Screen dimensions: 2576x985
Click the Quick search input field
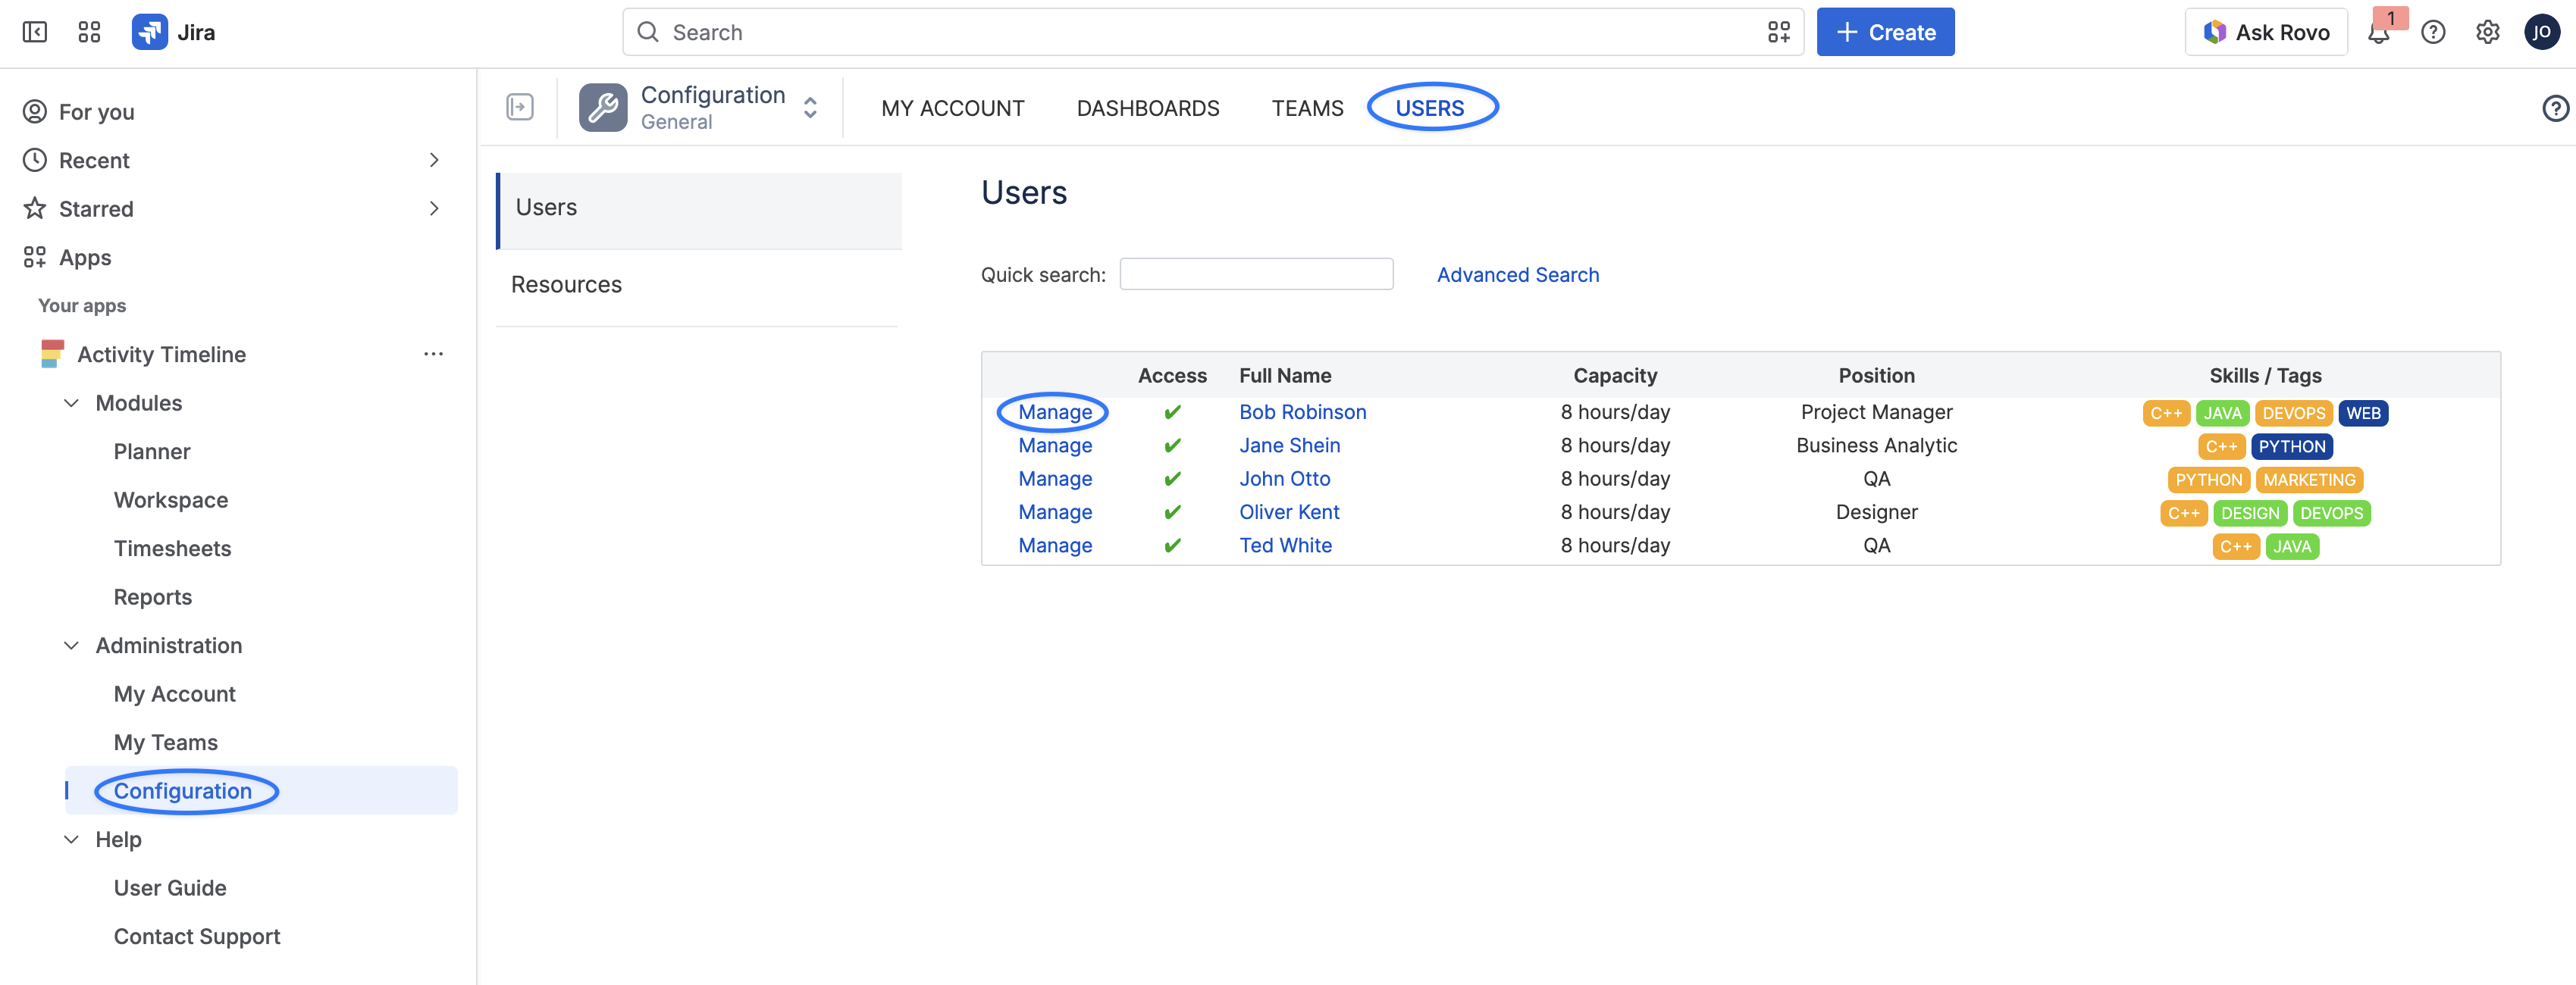(1256, 275)
